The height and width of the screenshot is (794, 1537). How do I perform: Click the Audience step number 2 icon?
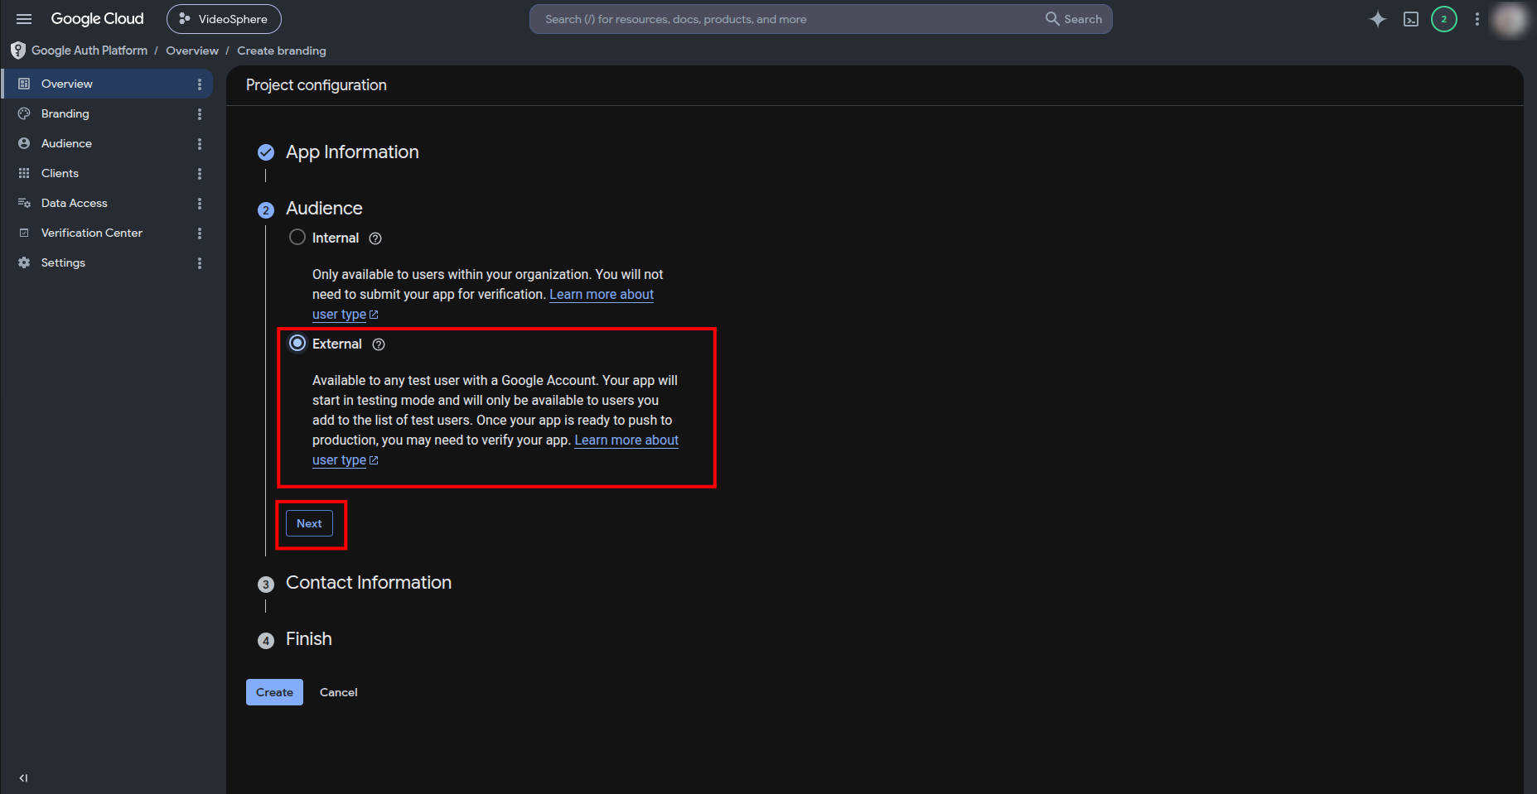coord(266,210)
